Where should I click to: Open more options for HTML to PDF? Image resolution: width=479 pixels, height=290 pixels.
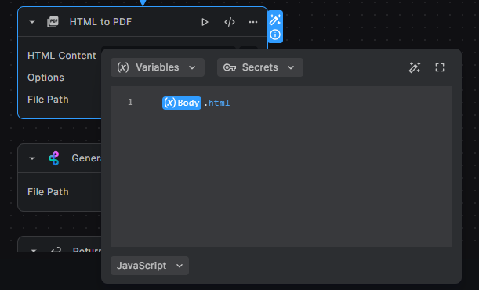253,22
